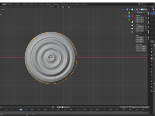Toggle X-ray display button

(137, 9)
